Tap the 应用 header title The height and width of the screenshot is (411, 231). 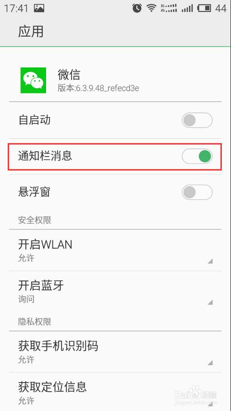31,32
